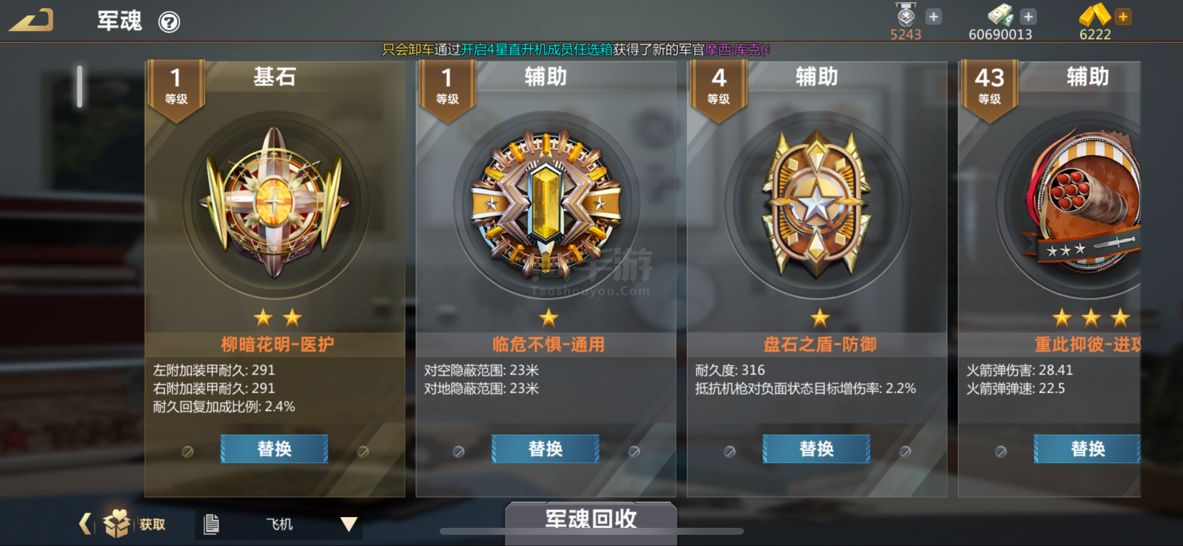Click the scrolling announcement link 开启4星直升机成员任选箱
Screen dimensions: 1183x546
pos(536,49)
